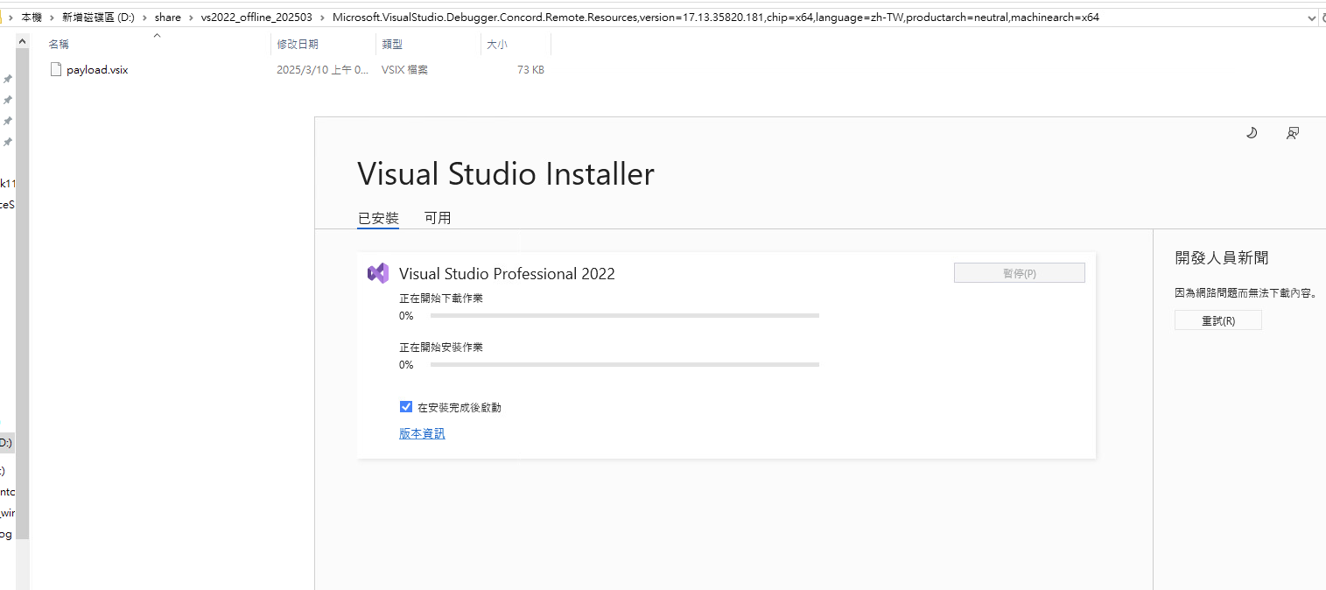Toggle dark theme with the moon icon
Image resolution: width=1326 pixels, height=590 pixels.
[1252, 133]
